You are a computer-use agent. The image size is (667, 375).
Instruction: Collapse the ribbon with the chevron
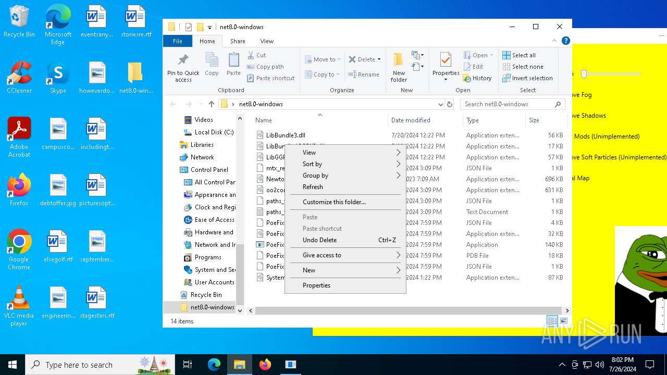pyautogui.click(x=554, y=41)
